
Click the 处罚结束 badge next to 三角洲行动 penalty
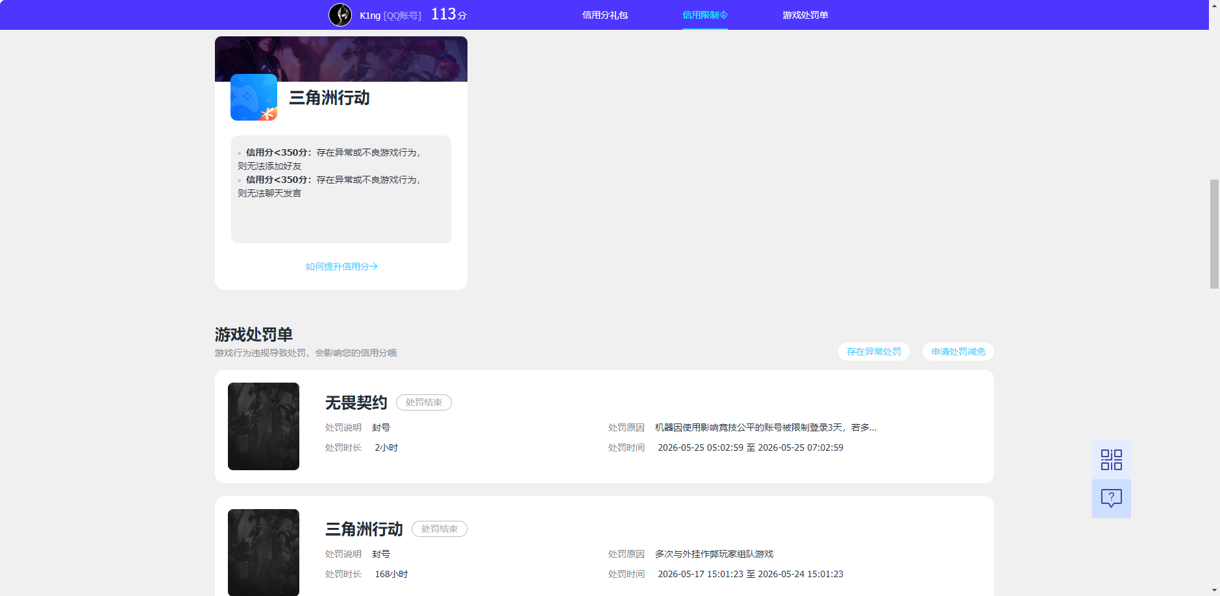coord(440,529)
